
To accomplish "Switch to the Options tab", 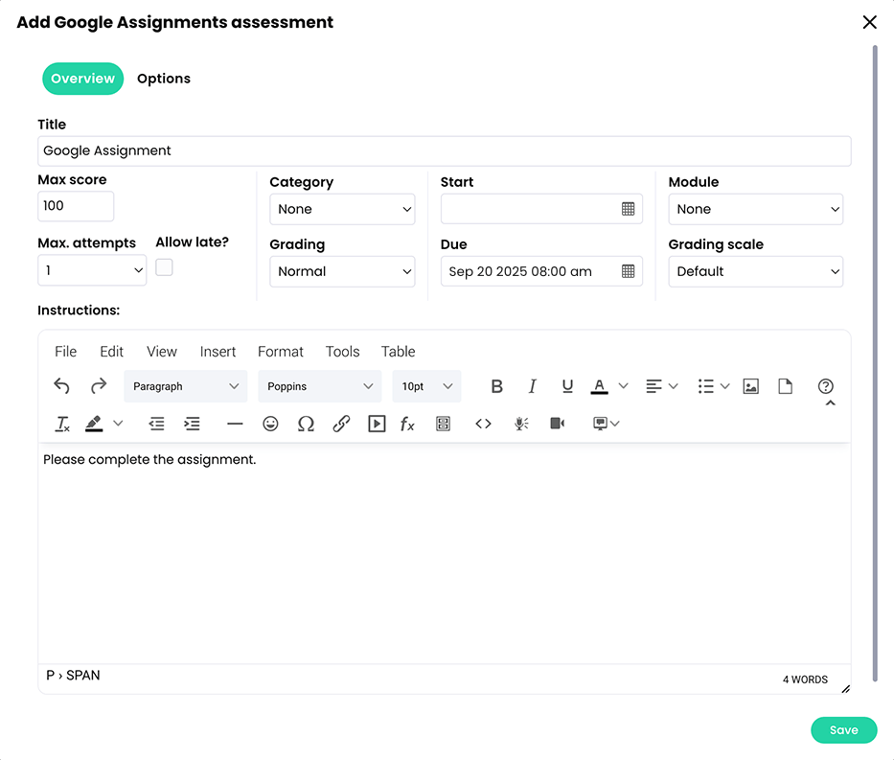I will click(x=164, y=79).
